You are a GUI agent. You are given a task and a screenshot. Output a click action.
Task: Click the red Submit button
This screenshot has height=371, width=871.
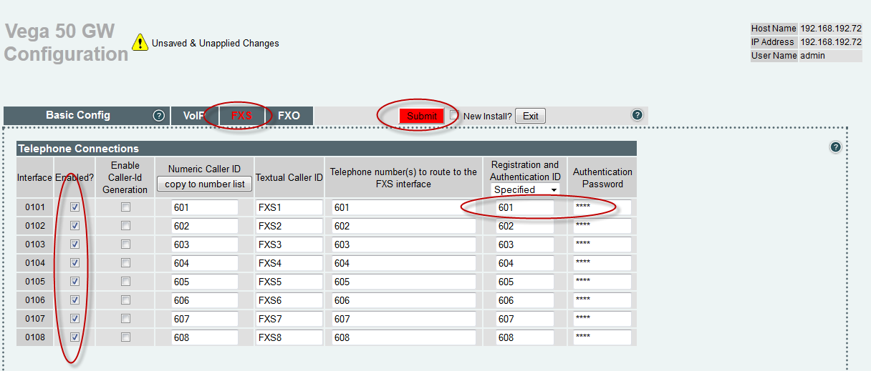coord(422,117)
